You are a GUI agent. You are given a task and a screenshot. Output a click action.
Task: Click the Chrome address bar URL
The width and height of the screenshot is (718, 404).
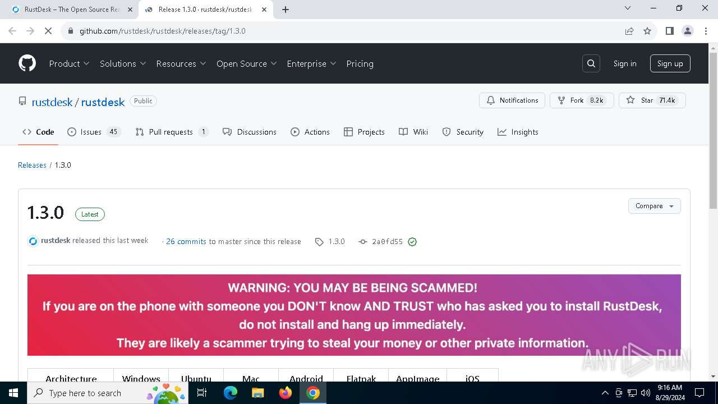pos(163,31)
